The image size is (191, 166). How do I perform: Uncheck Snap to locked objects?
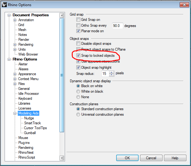pyautogui.click(x=78, y=56)
